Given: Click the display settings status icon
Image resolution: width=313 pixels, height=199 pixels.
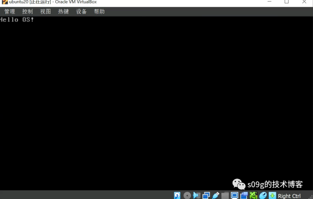Looking at the screenshot, I should pos(234,196).
